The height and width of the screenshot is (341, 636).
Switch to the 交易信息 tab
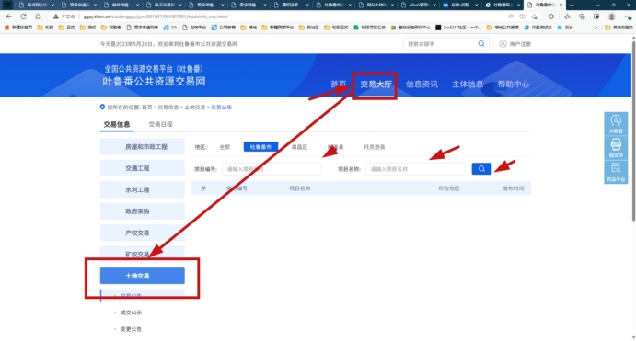117,124
